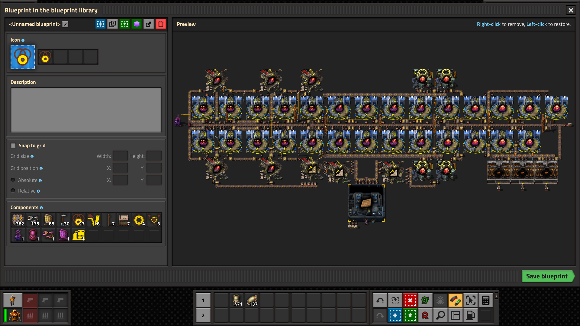Select the first red ammo slot
This screenshot has height=326, width=580.
point(30,315)
